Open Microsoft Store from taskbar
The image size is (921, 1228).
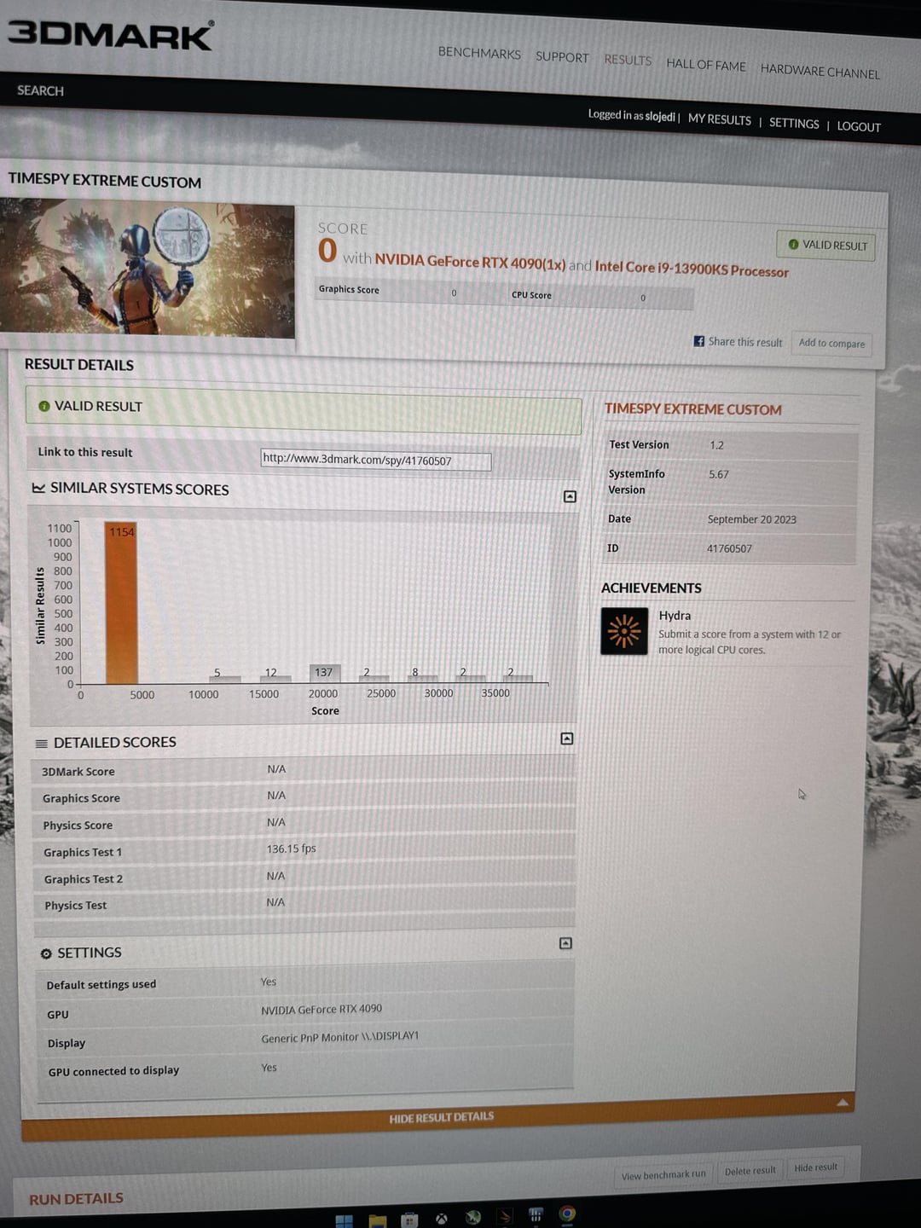409,1219
